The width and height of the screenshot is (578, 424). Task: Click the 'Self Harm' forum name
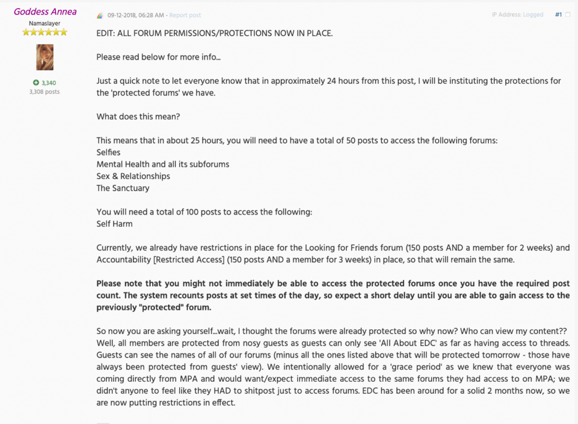point(114,224)
